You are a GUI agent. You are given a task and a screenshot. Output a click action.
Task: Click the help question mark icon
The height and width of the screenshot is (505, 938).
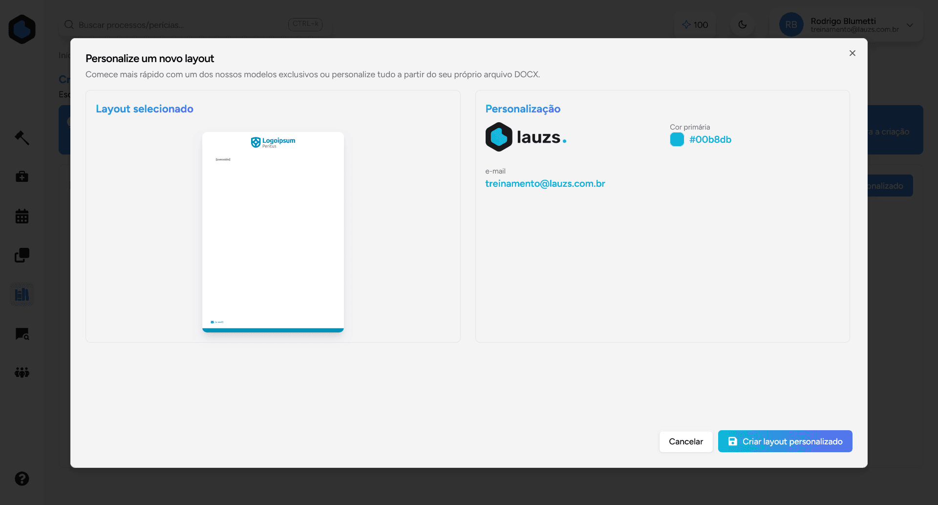(x=22, y=479)
